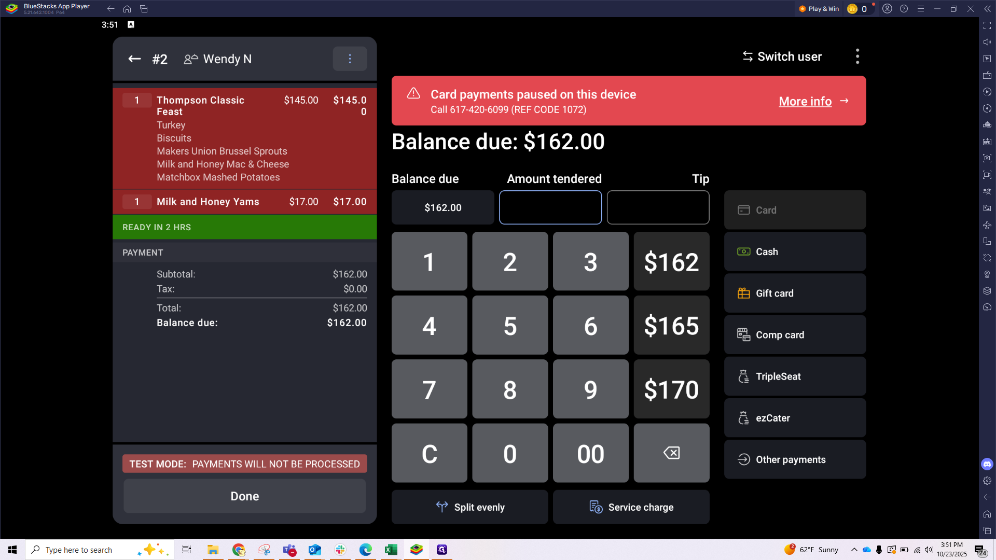
Task: Open Excel from the Windows taskbar
Action: [391, 550]
